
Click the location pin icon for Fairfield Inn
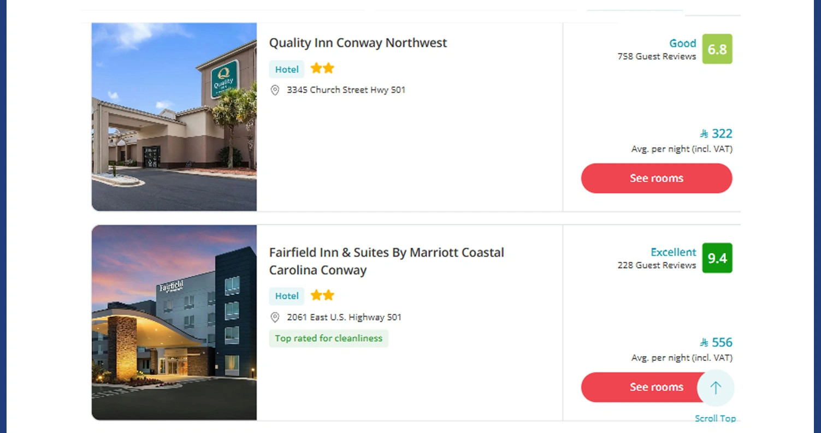coord(275,317)
